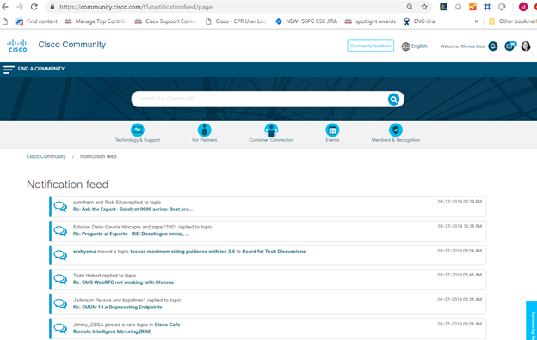This screenshot has height=340, width=537.
Task: Click the Cisco logo
Action: coord(18,46)
